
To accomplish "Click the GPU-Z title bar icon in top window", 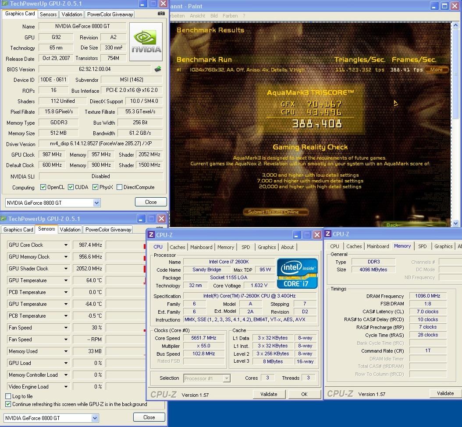I will [x=4, y=3].
